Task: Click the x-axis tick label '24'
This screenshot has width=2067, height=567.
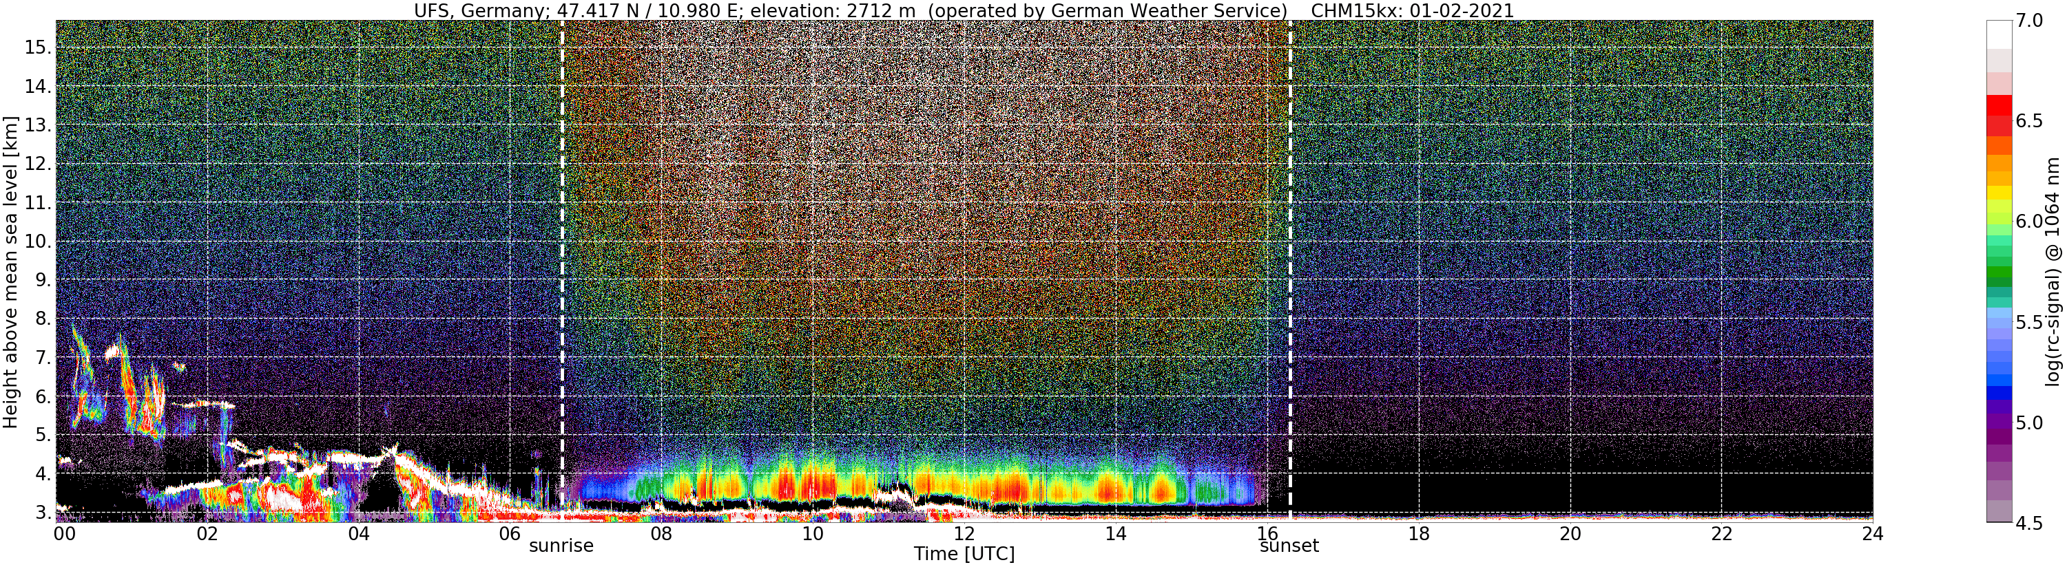Action: [x=1873, y=533]
